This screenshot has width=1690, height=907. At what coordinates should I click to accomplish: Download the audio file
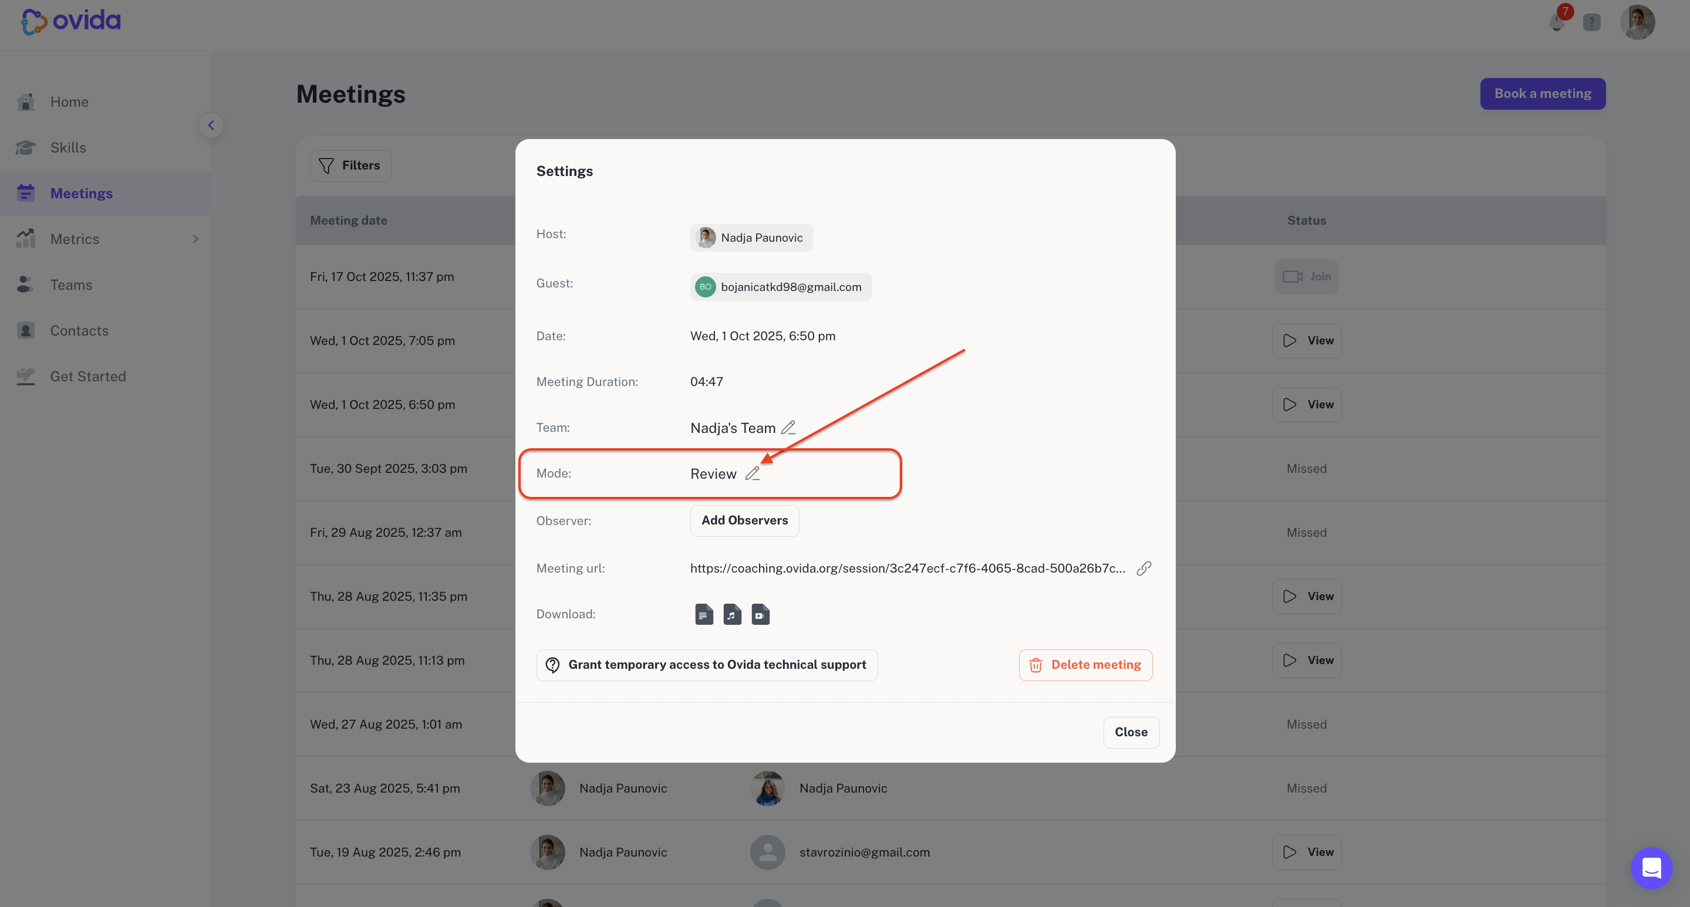pos(731,614)
